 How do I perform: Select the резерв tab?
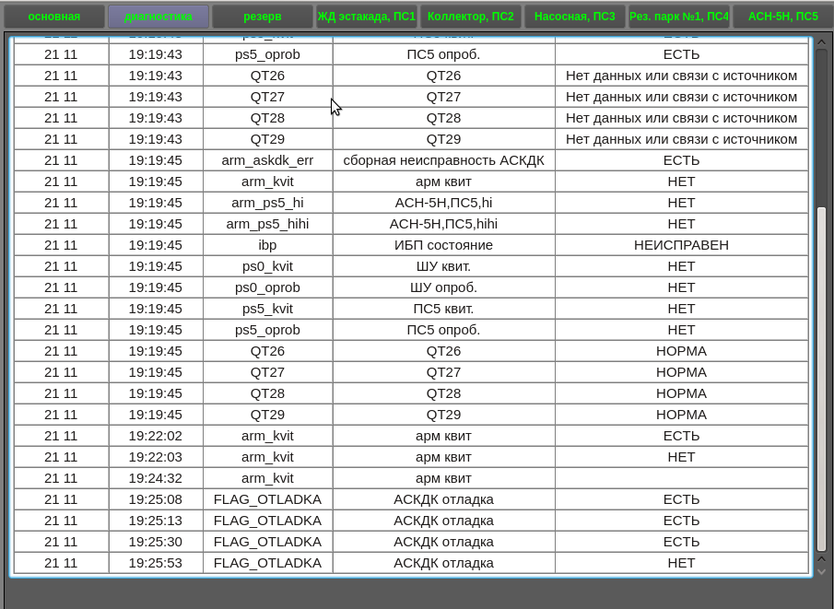click(x=263, y=17)
